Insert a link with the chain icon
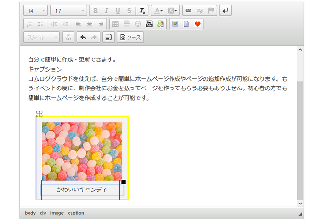 click(x=187, y=10)
